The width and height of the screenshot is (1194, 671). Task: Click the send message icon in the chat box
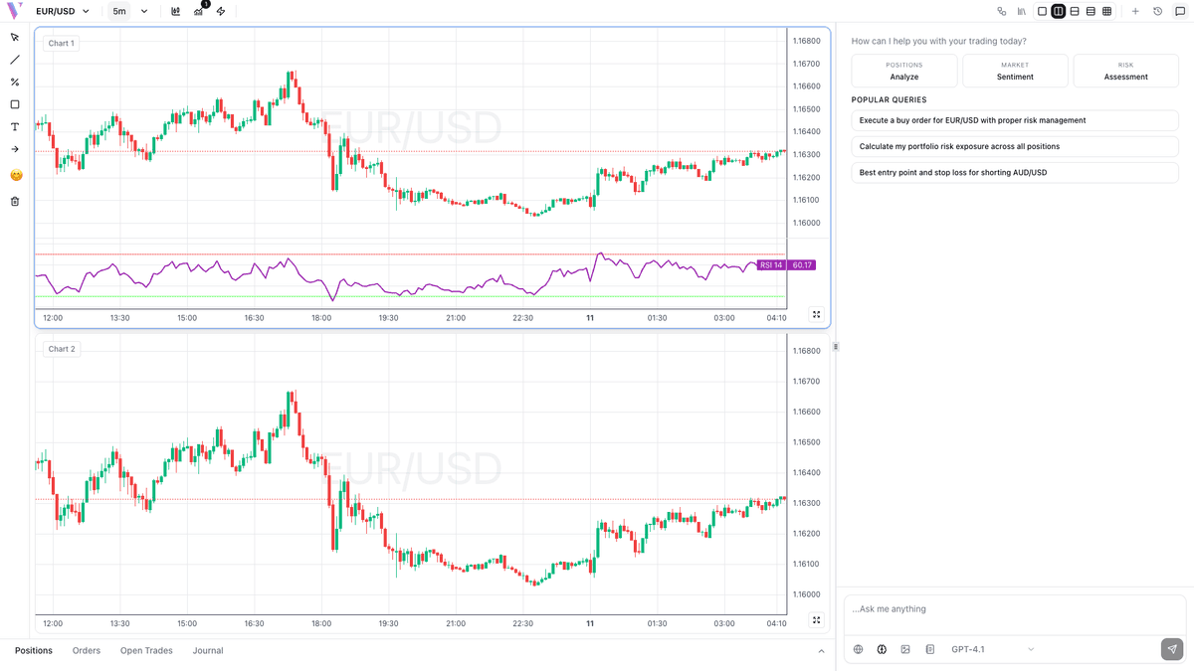tap(1171, 649)
